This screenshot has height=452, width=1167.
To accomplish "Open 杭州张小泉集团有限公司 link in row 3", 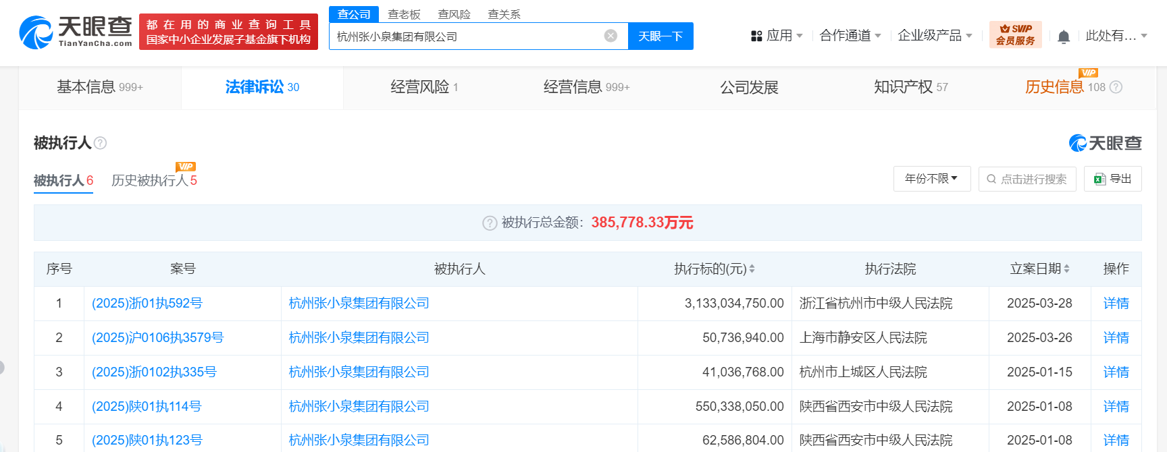I will pos(359,372).
